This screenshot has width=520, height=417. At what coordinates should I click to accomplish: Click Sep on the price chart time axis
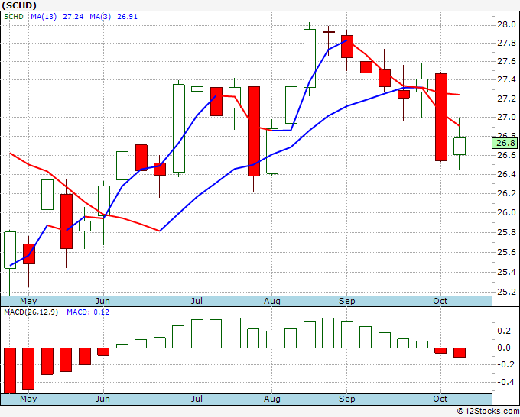click(x=347, y=301)
